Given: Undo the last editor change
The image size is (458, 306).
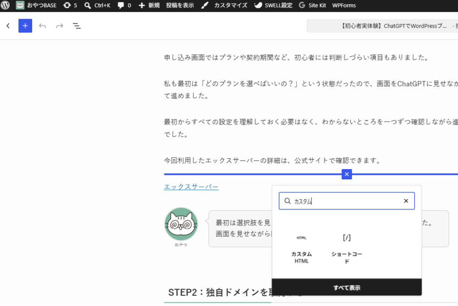Looking at the screenshot, I should 42,26.
